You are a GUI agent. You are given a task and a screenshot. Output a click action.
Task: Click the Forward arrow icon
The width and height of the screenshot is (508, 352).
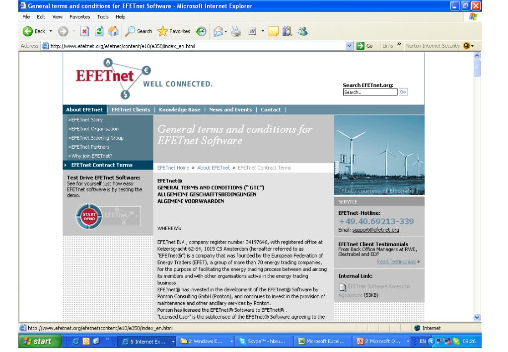click(63, 31)
